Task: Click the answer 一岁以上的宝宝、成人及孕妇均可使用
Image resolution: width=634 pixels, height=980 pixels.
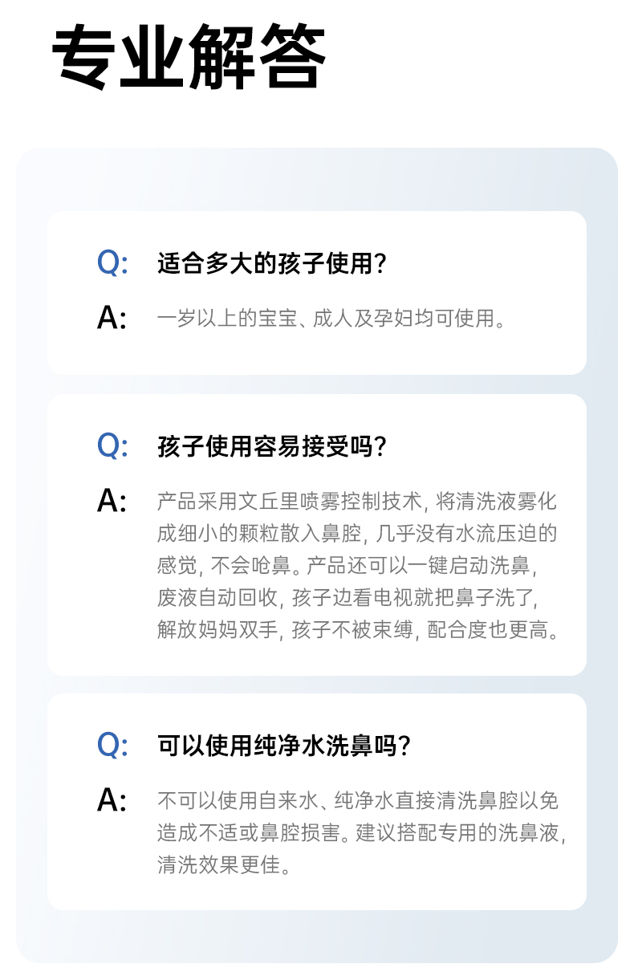Action: pos(331,319)
